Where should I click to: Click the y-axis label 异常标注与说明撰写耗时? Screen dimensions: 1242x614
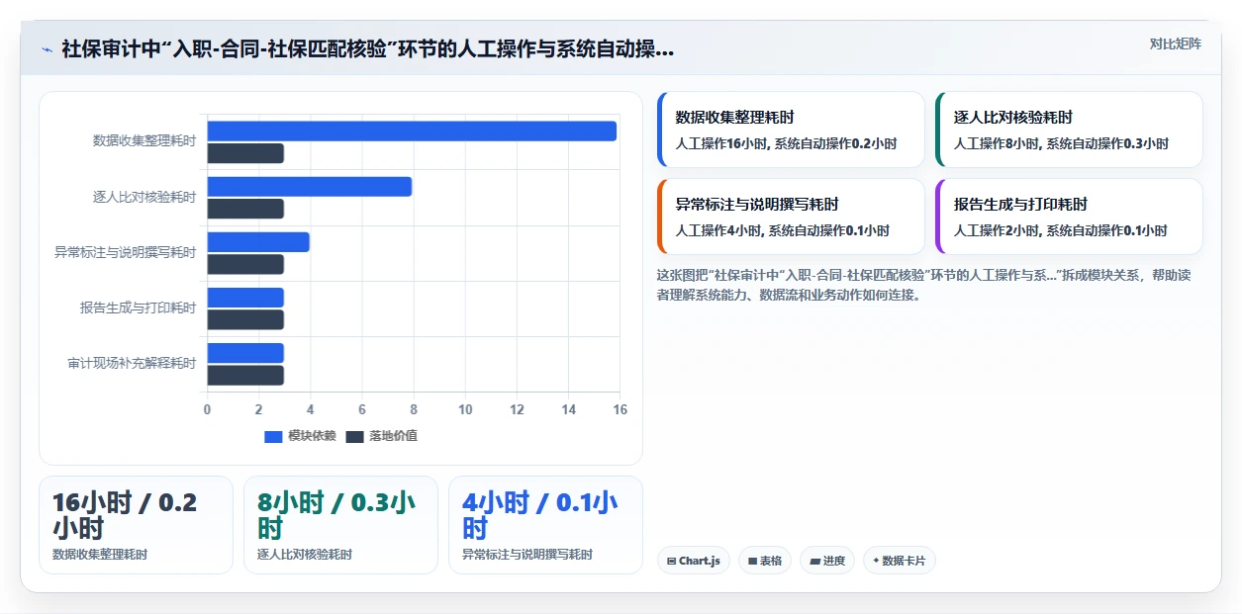pyautogui.click(x=125, y=252)
